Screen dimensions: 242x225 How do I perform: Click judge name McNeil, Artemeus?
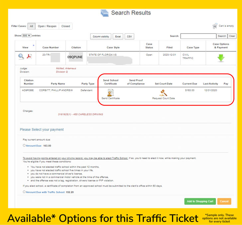tap(66, 68)
